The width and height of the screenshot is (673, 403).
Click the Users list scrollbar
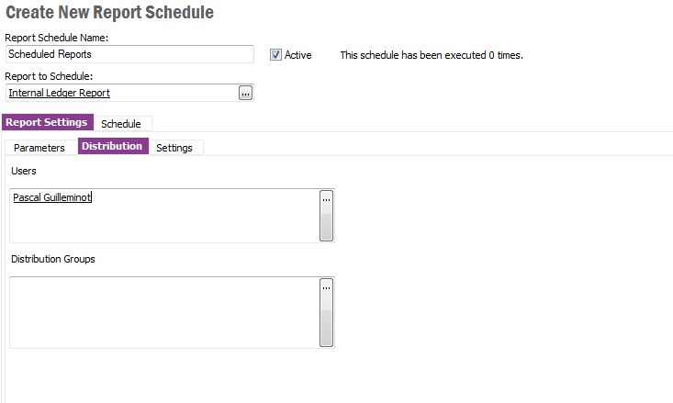point(326,223)
